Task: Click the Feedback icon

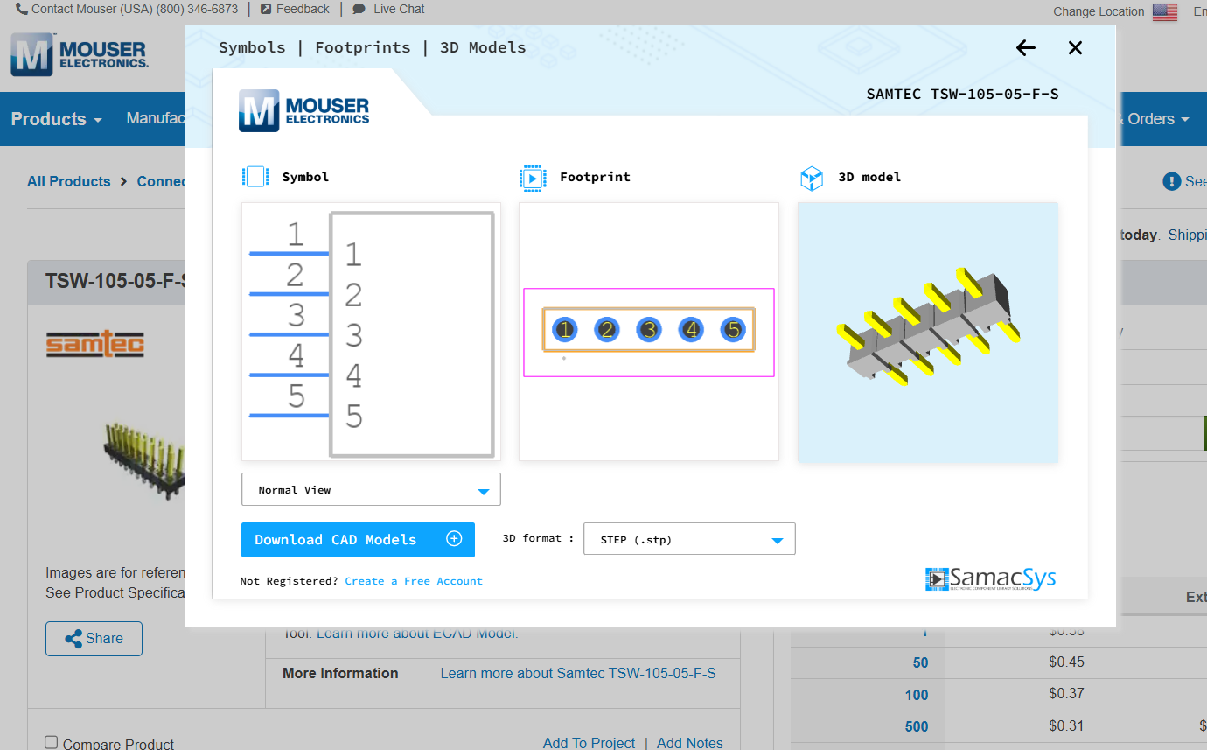Action: [264, 8]
